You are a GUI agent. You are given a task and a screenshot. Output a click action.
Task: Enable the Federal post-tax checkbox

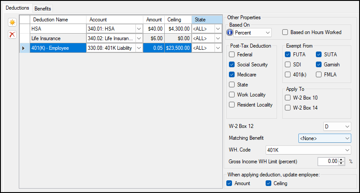(232, 55)
